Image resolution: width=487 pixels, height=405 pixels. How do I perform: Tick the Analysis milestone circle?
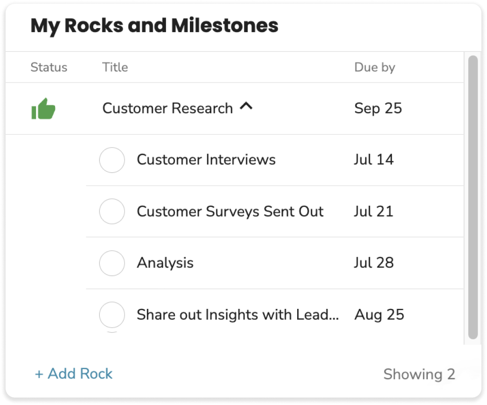pyautogui.click(x=112, y=263)
